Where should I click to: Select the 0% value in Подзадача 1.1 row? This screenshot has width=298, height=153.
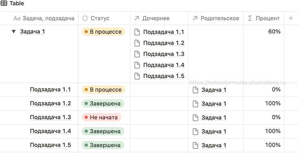click(276, 89)
